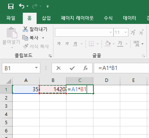The image size is (149, 138).
Task: Click the font color 가 button
Action: (x=120, y=44)
